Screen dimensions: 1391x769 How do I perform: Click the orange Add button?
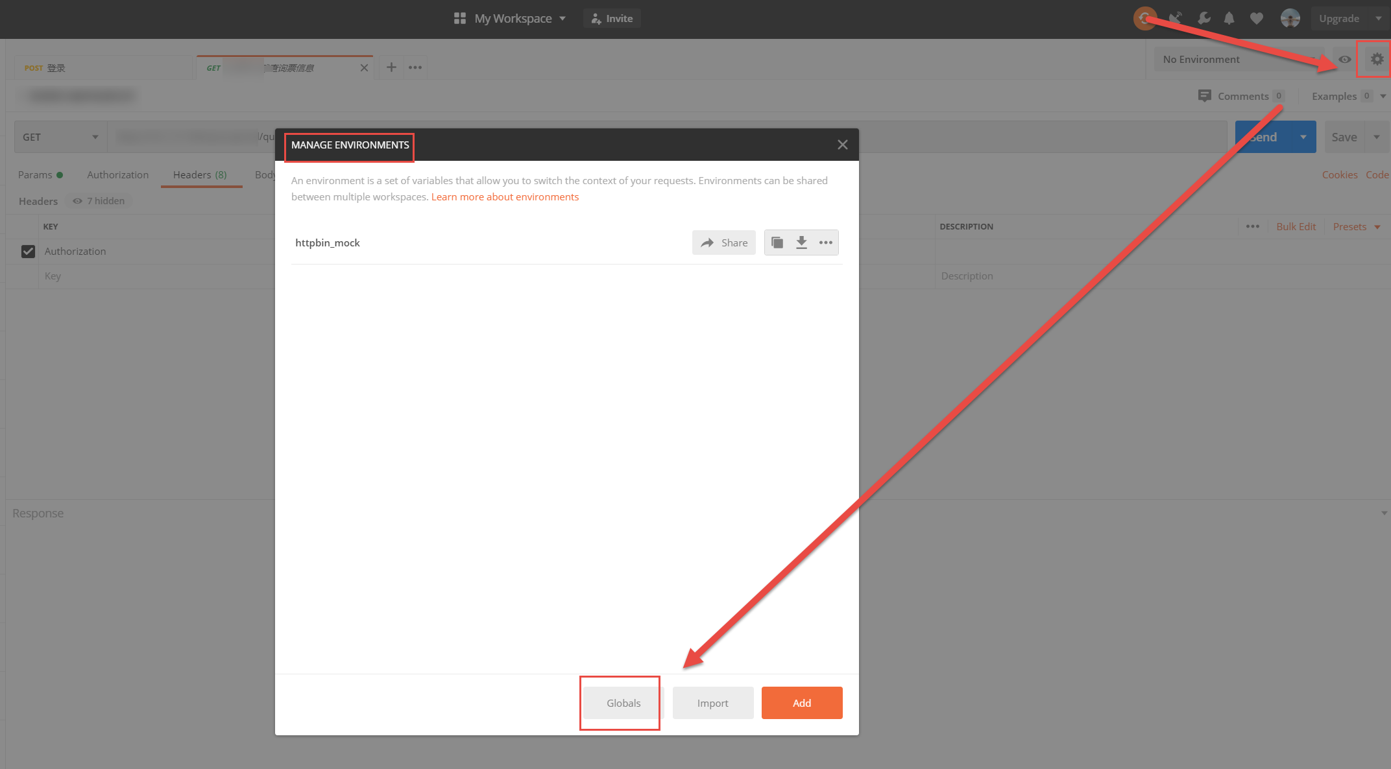(801, 703)
